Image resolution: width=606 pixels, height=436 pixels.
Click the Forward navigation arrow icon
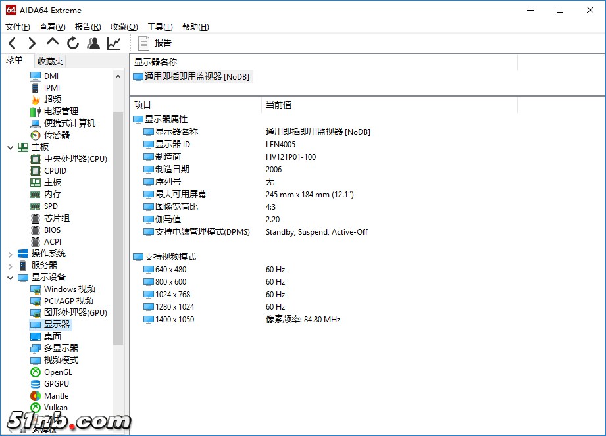(32, 43)
